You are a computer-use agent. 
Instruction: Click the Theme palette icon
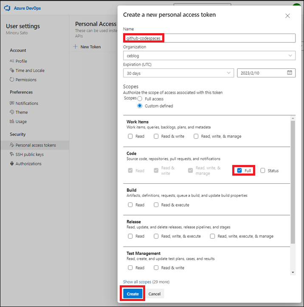coord(12,112)
